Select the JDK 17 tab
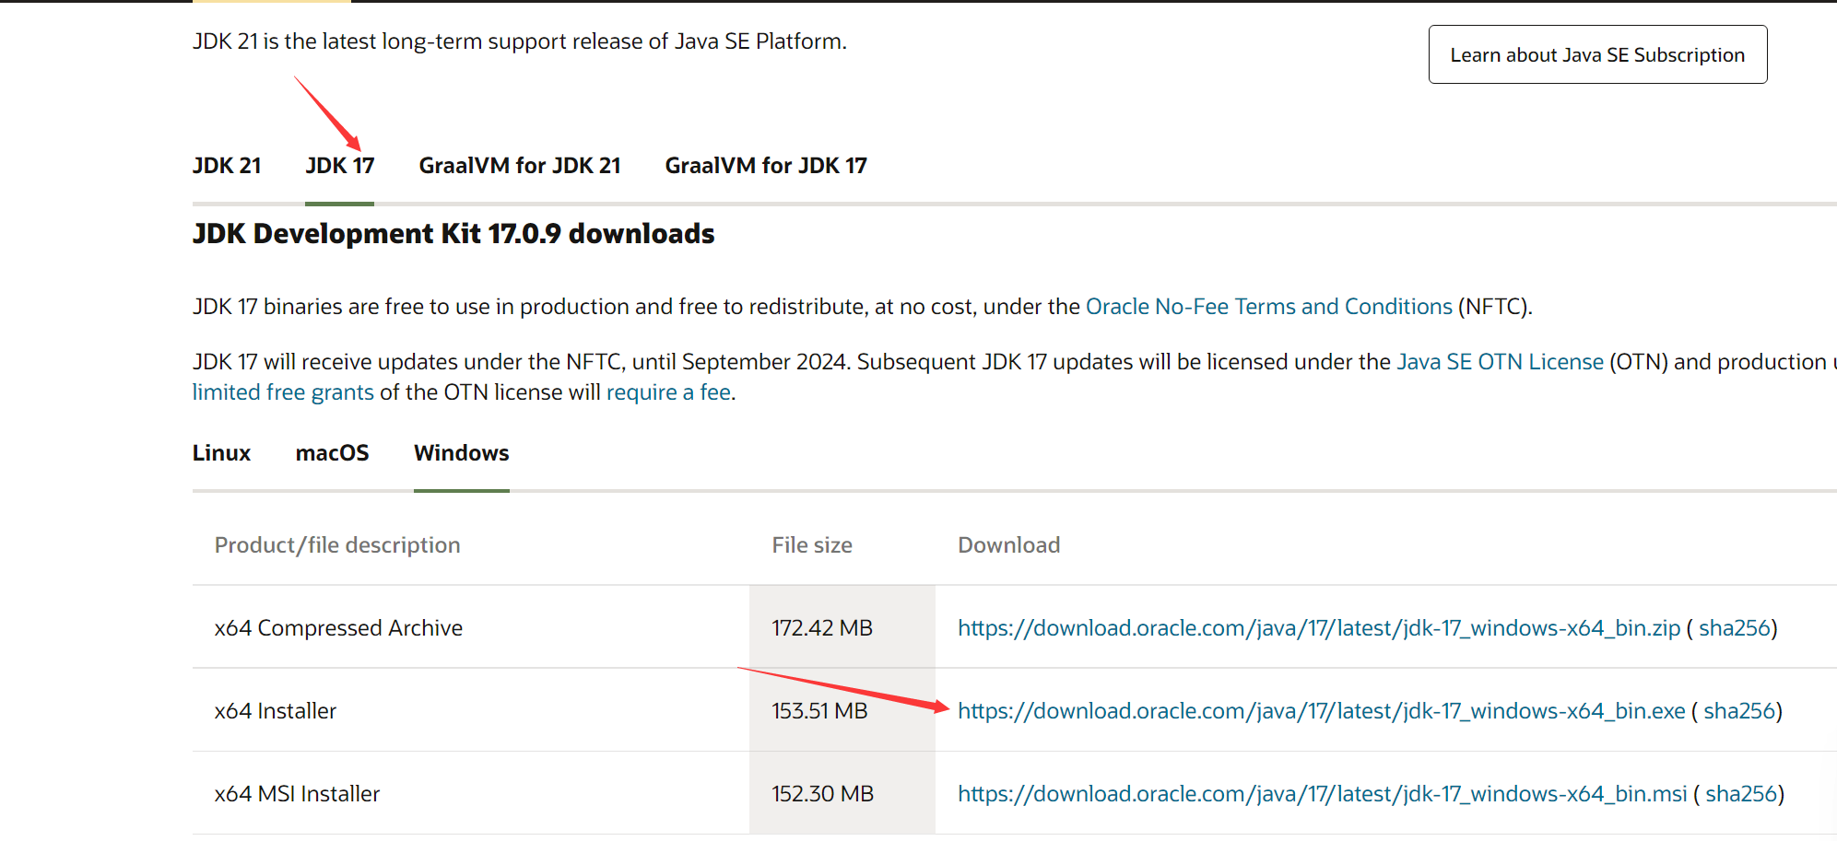Viewport: 1837px width, 841px height. coord(340,166)
